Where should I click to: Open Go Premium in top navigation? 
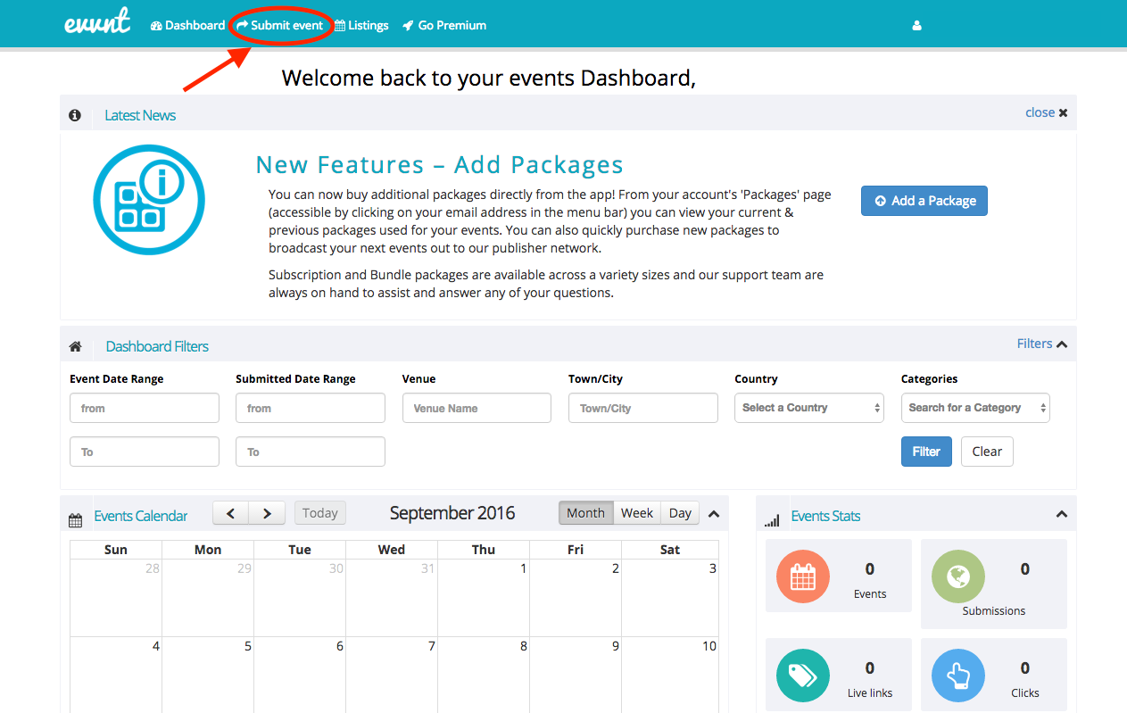[444, 26]
